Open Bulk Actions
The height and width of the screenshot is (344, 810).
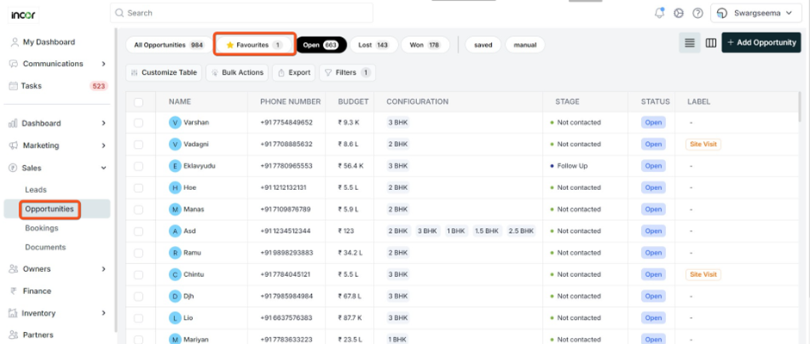point(237,73)
